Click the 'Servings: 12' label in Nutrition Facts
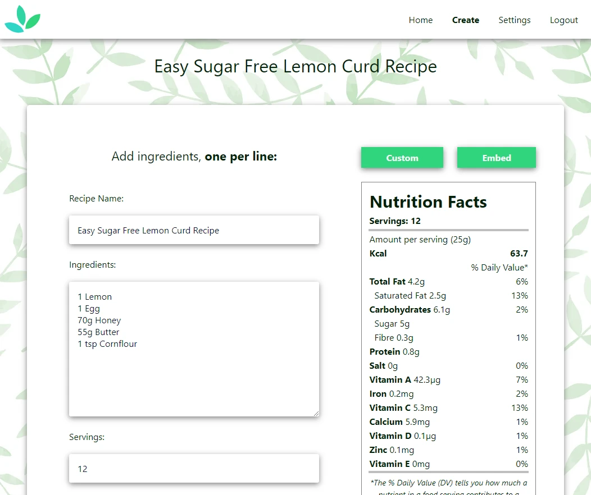This screenshot has height=495, width=591. (x=394, y=221)
